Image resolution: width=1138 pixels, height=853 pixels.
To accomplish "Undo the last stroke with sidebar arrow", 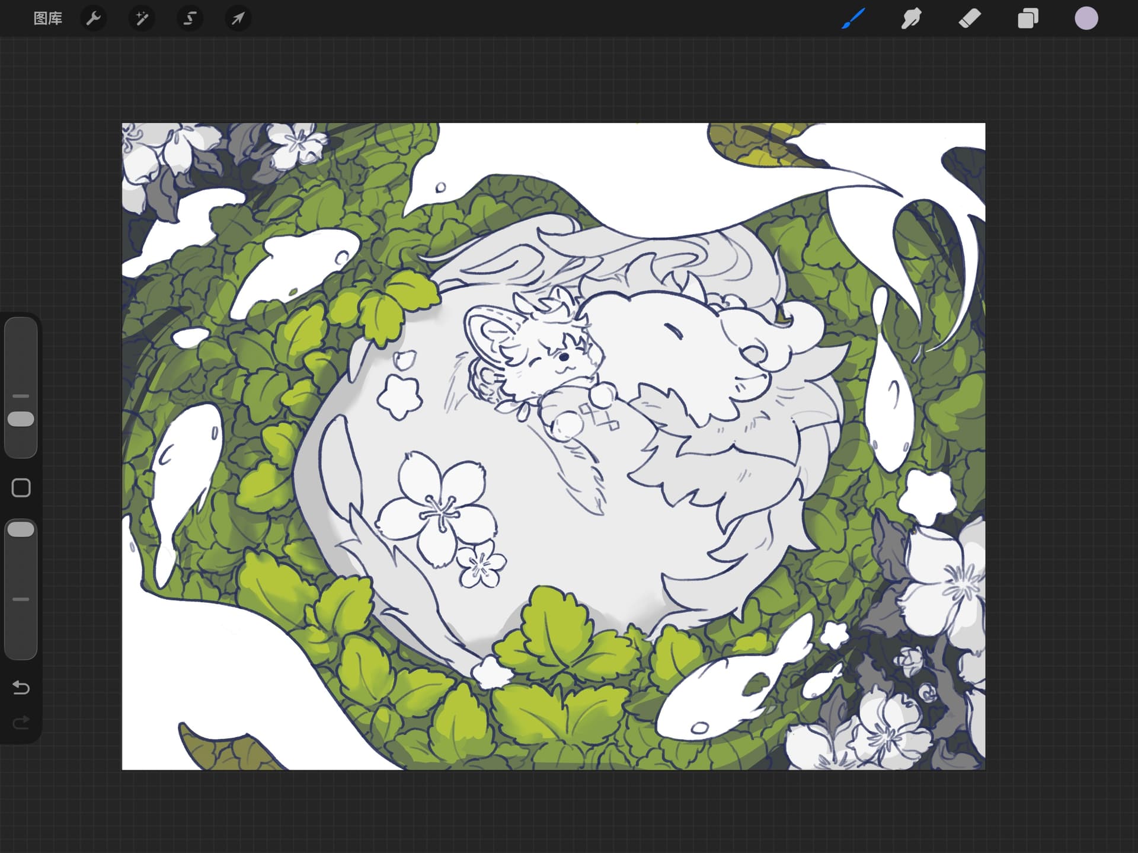I will coord(21,688).
